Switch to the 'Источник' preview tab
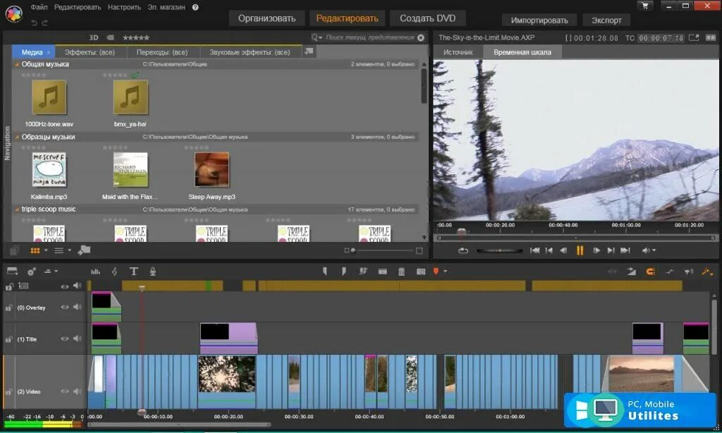The height and width of the screenshot is (433, 722). 458,52
